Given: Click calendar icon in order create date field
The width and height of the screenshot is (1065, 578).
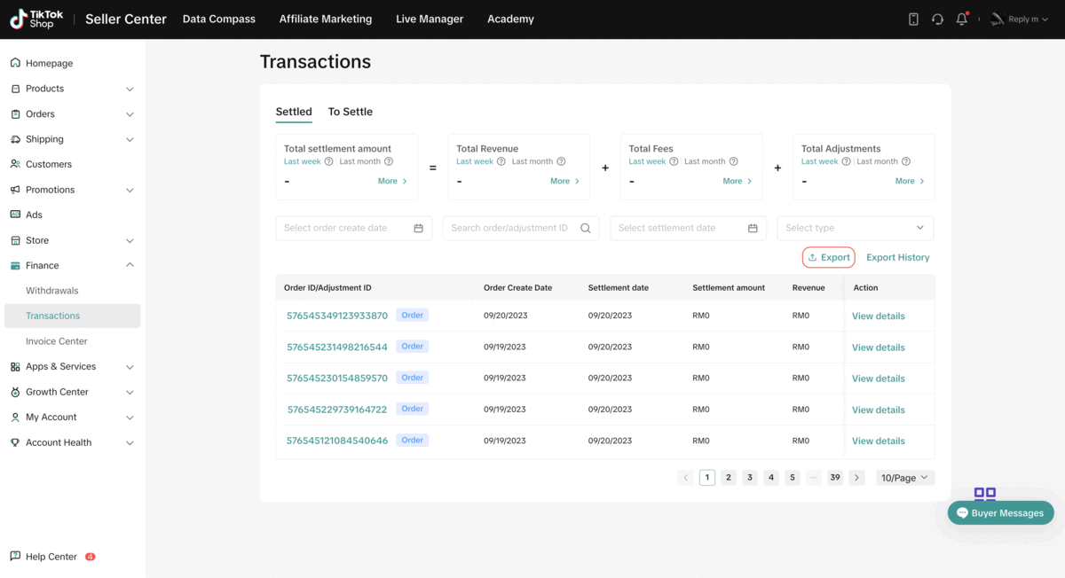Looking at the screenshot, I should coord(418,228).
